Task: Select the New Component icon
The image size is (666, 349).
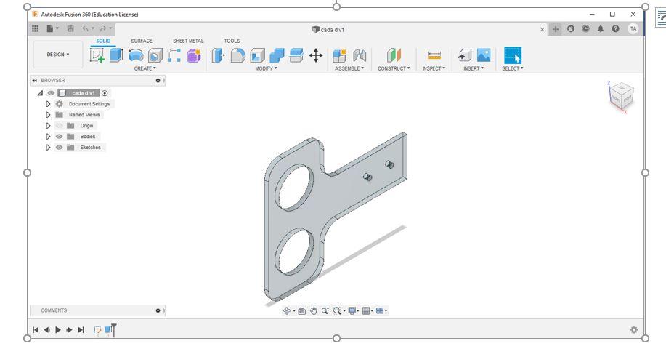Action: click(x=339, y=55)
